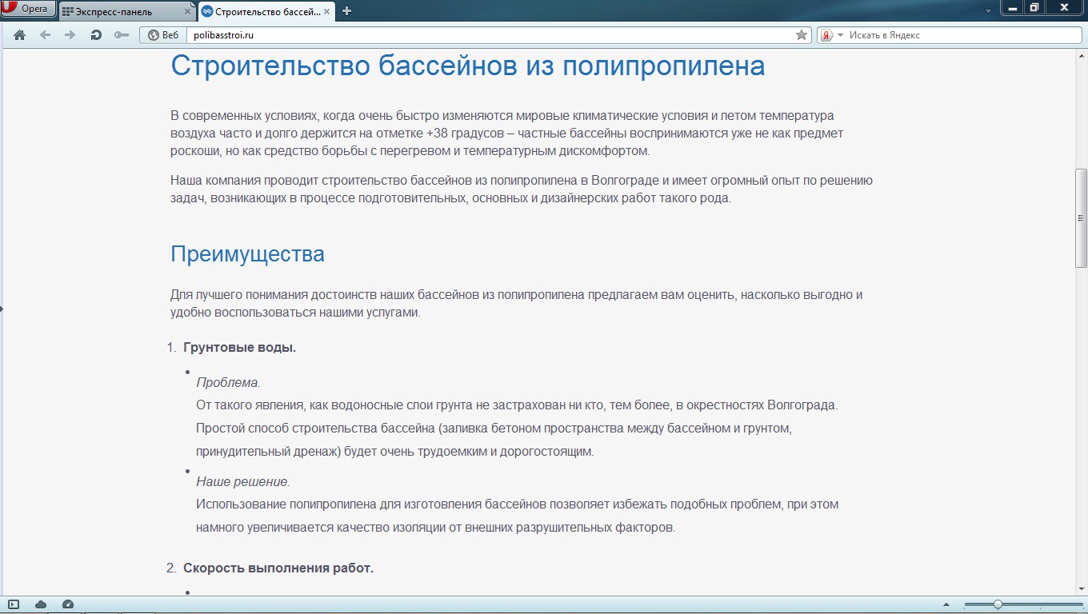Toggle Opera Turbo speedometer icon
1088x614 pixels.
coord(68,604)
